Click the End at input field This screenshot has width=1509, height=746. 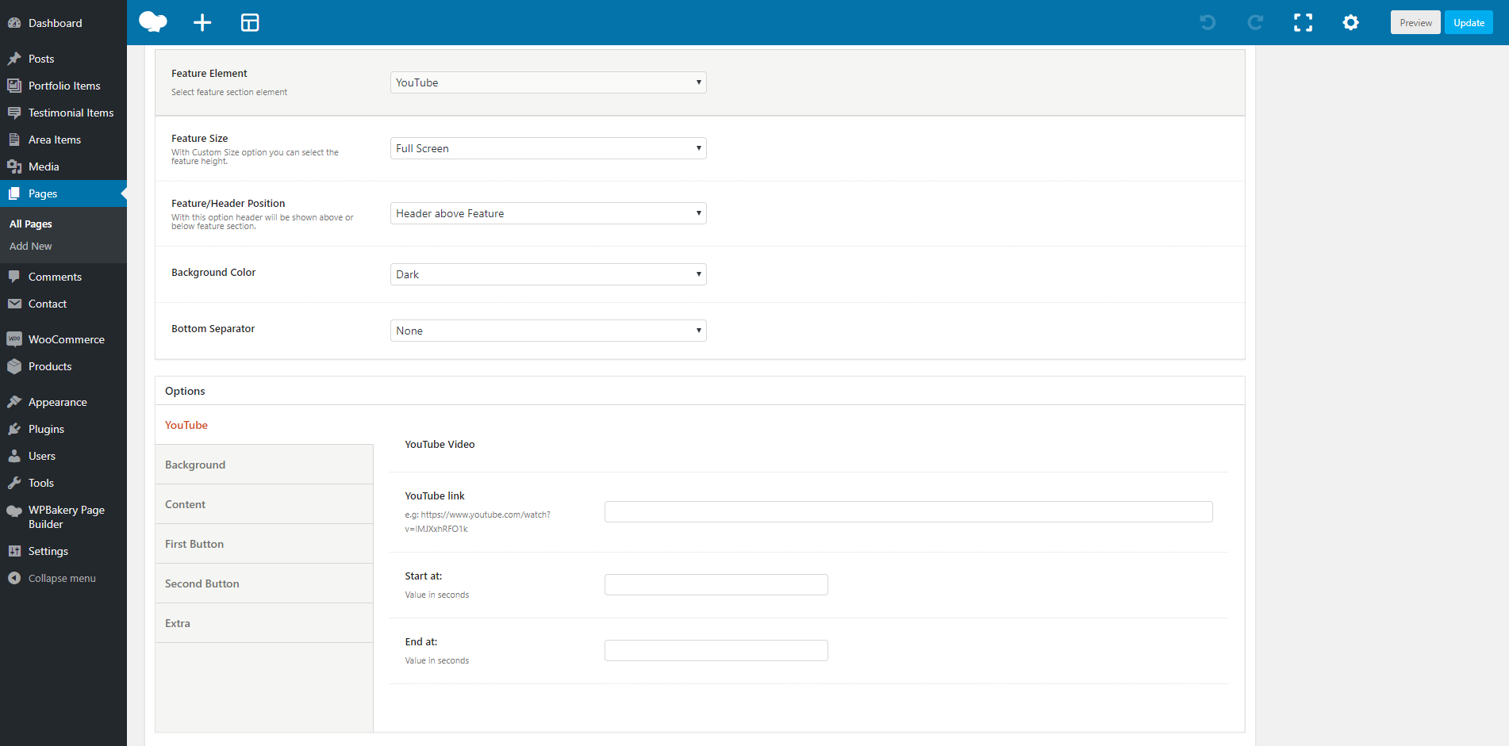716,650
